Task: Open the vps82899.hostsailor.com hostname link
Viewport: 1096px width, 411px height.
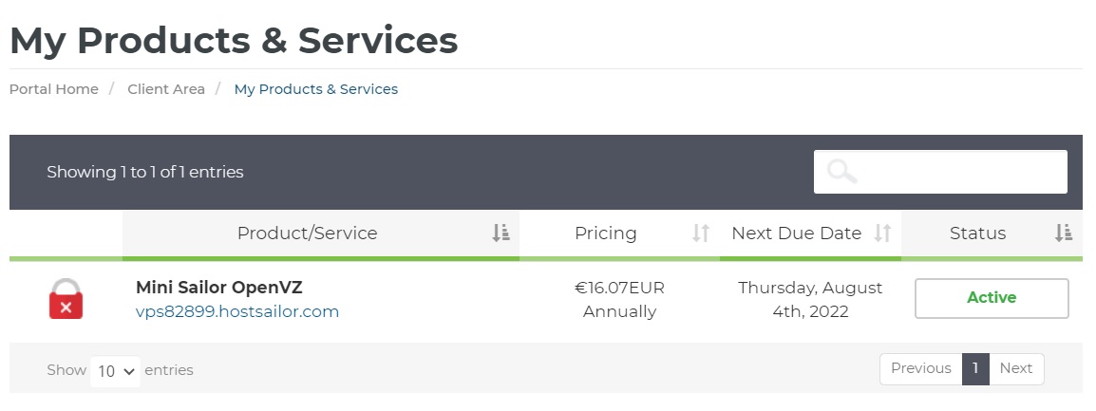Action: click(237, 311)
